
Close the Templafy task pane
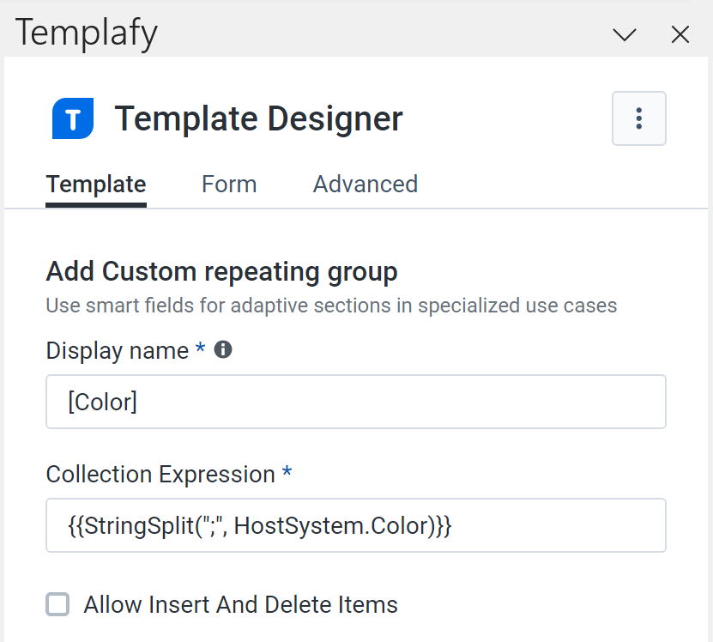coord(680,34)
